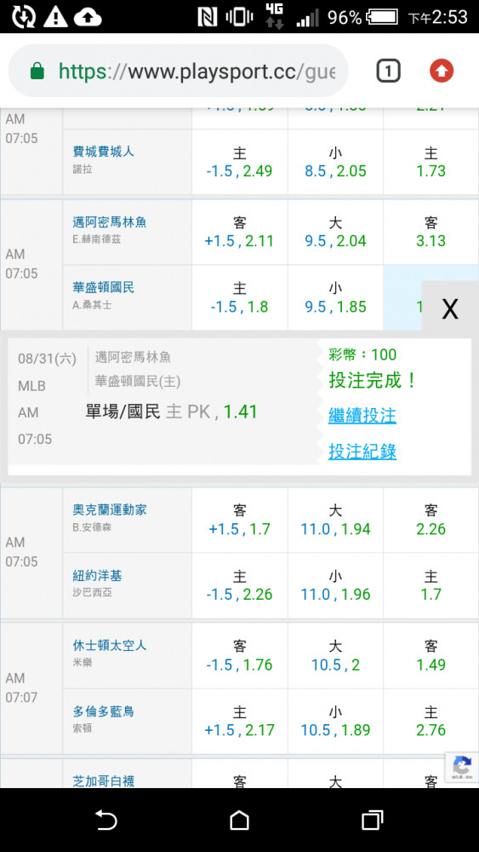Select 太空人 away spread -1.5, 1.76
Screen dimensions: 479x852
click(x=240, y=656)
